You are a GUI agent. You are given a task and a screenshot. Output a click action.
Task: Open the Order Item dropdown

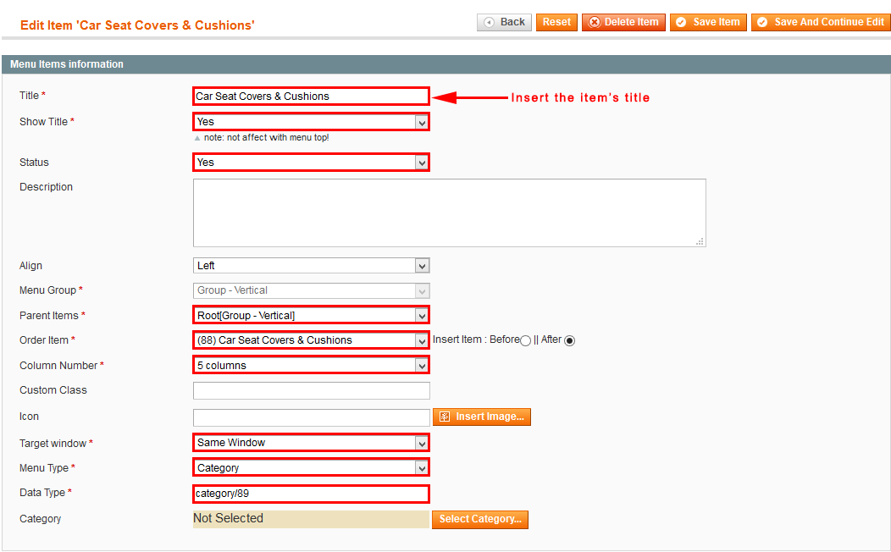click(312, 340)
